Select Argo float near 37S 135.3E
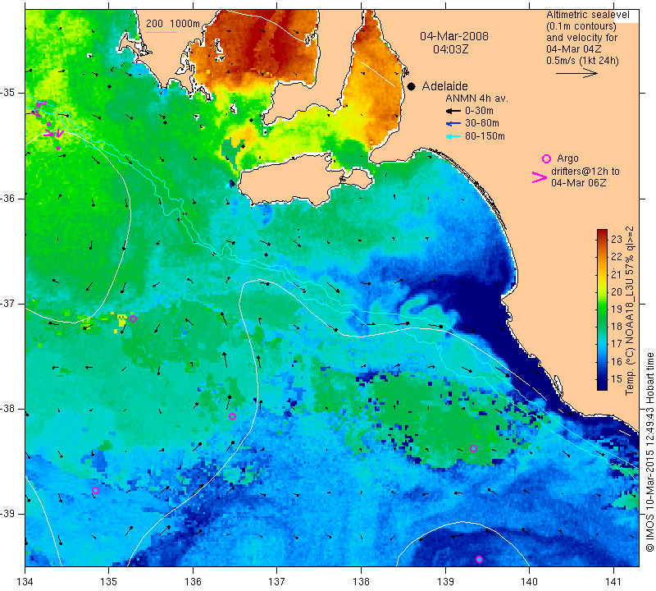This screenshot has width=656, height=591. click(134, 318)
